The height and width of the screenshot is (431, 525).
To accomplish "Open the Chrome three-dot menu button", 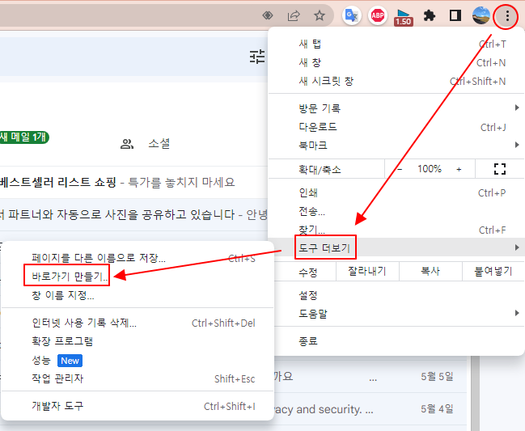I will tap(507, 15).
